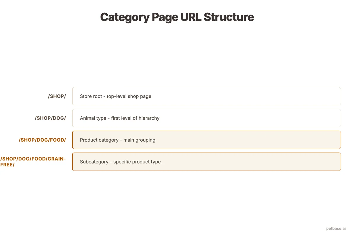
Task: Open the petbase.ai link
Action: point(336,228)
